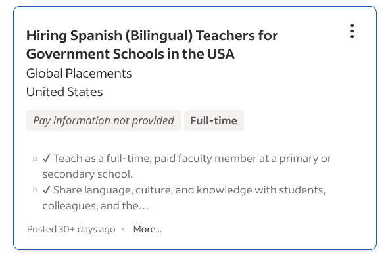The image size is (386, 256).
Task: Select the Global Placements company name
Action: [x=79, y=74]
